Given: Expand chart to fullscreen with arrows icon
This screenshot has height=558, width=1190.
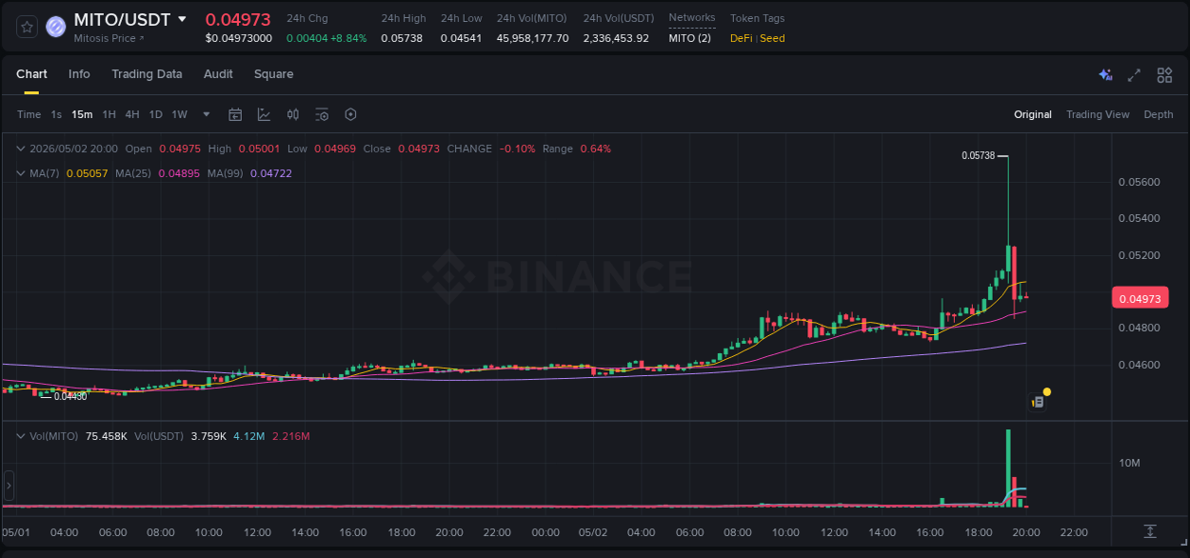Looking at the screenshot, I should pos(1134,74).
